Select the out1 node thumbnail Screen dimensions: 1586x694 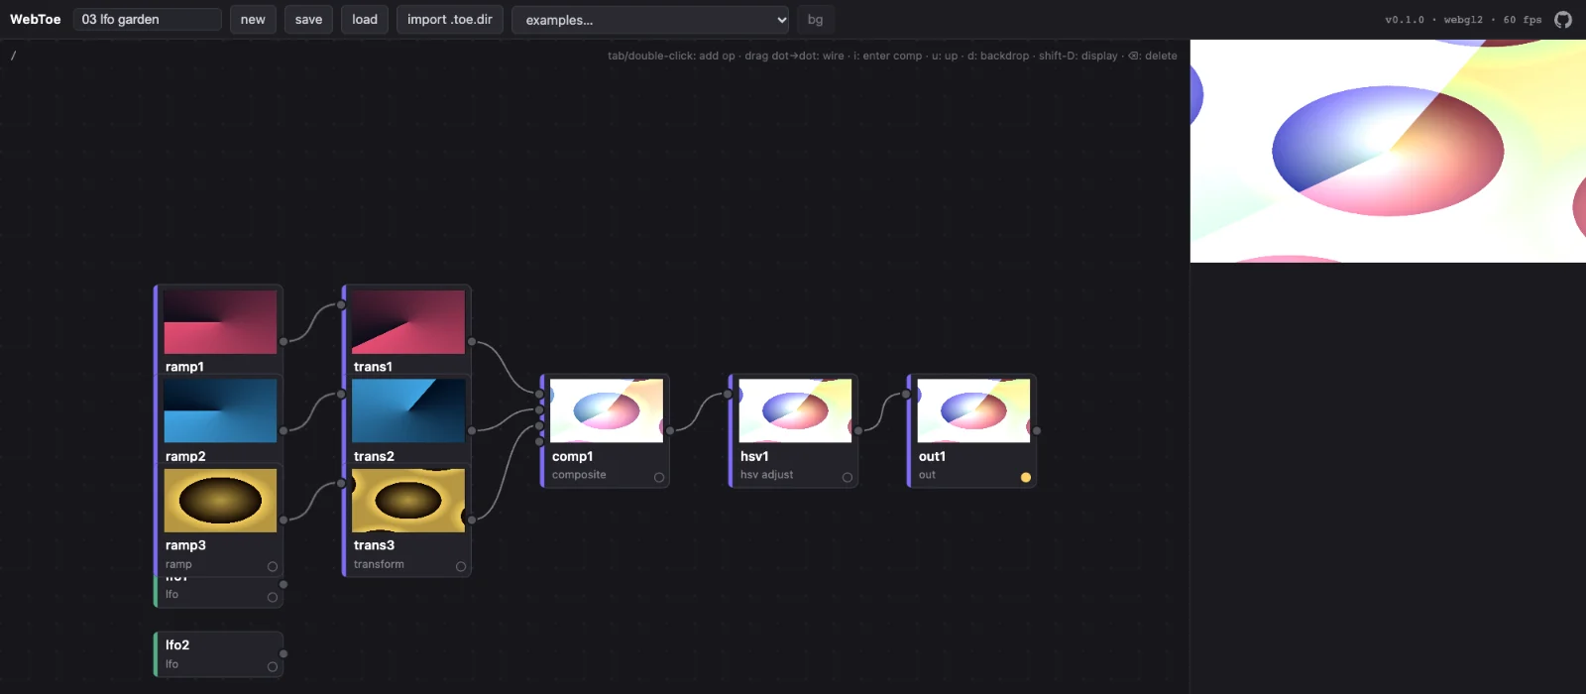point(973,410)
